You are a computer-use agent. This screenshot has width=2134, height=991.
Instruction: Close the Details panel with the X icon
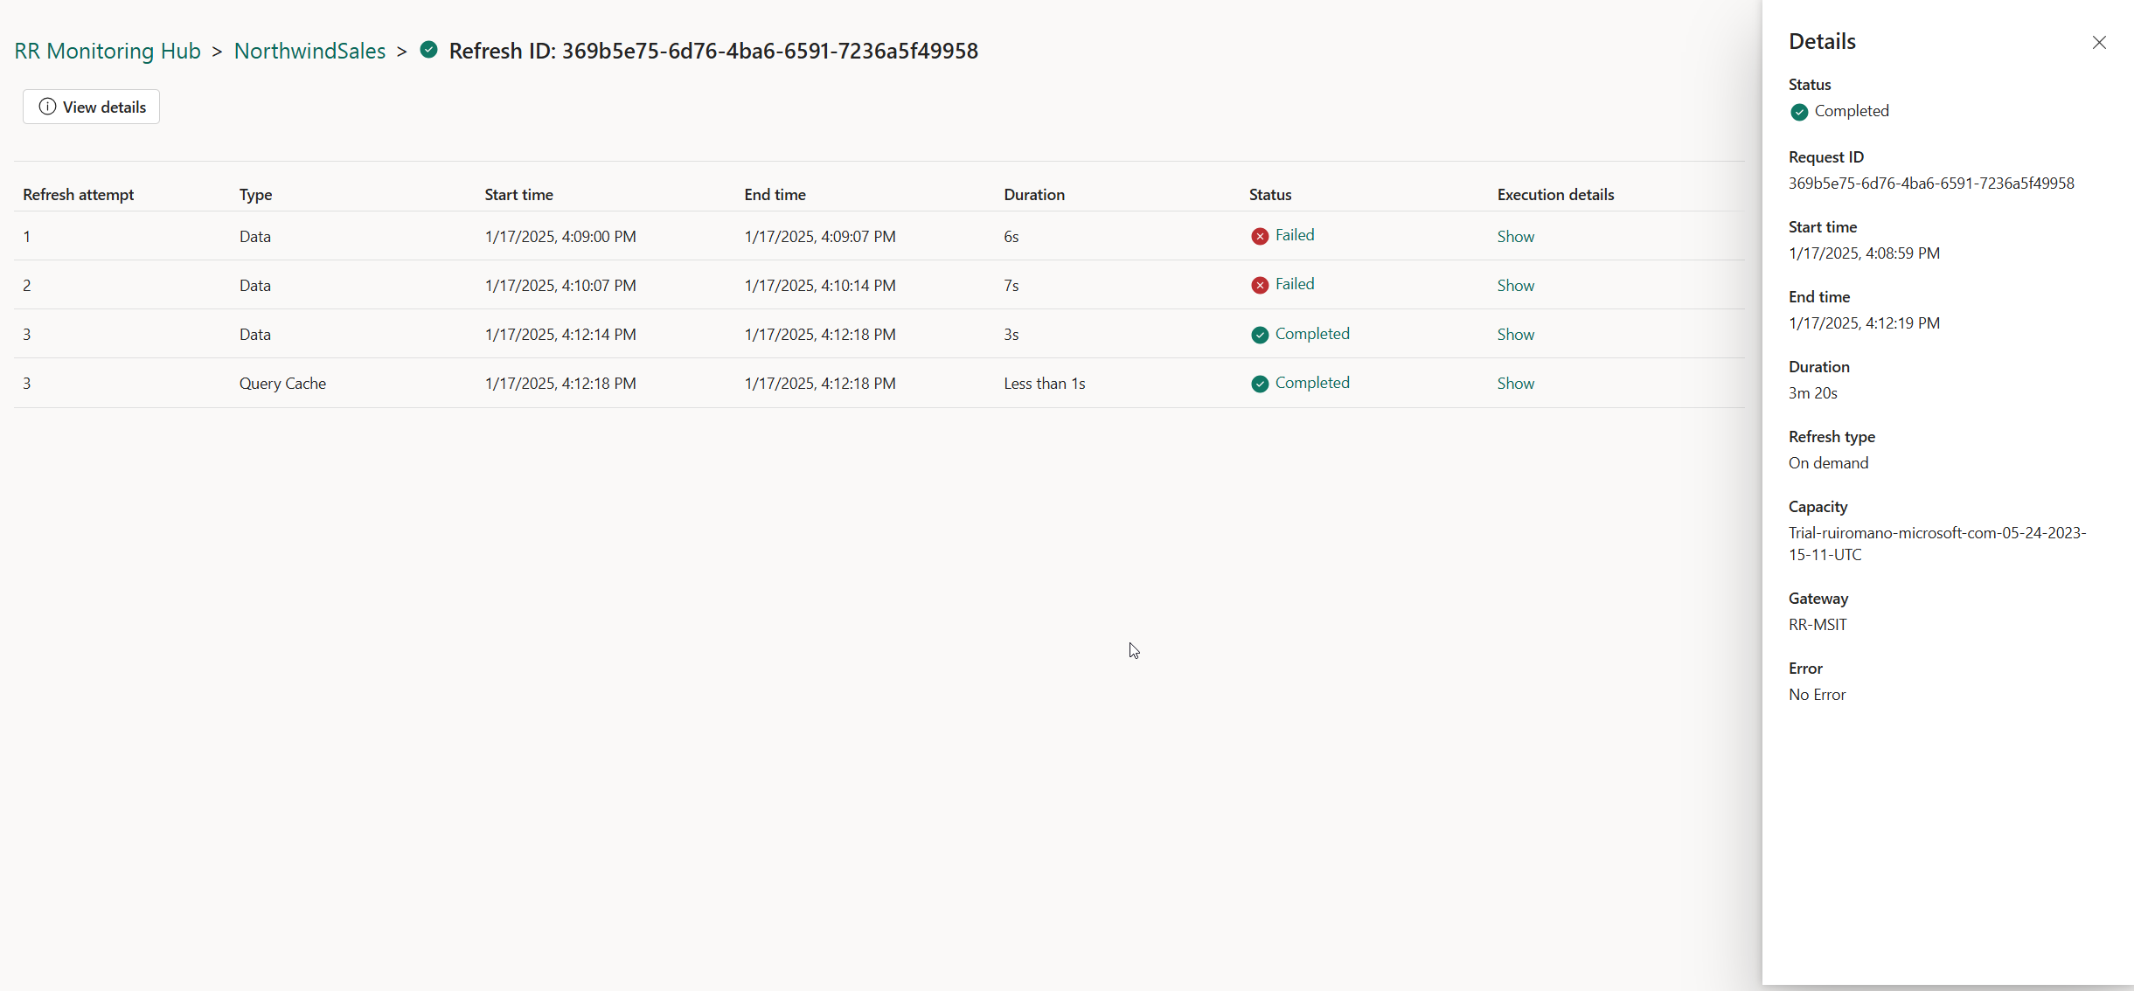coord(2099,42)
